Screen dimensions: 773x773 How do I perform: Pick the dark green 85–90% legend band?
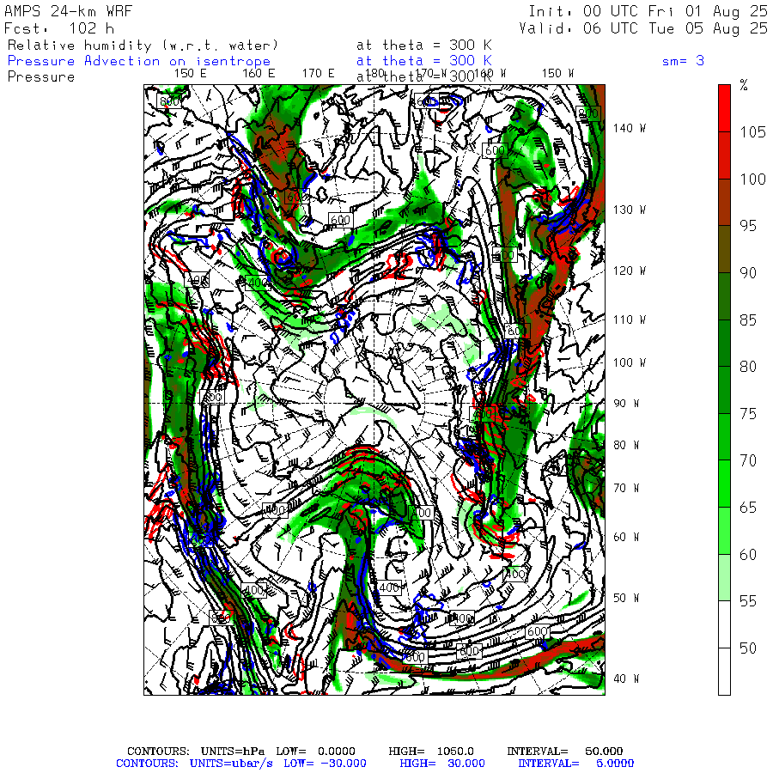[x=724, y=296]
